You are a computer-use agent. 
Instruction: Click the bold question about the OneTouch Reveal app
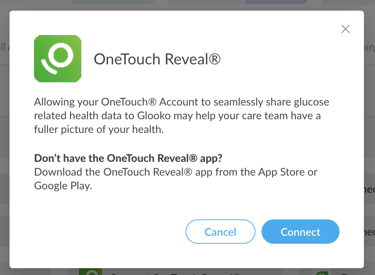(128, 158)
